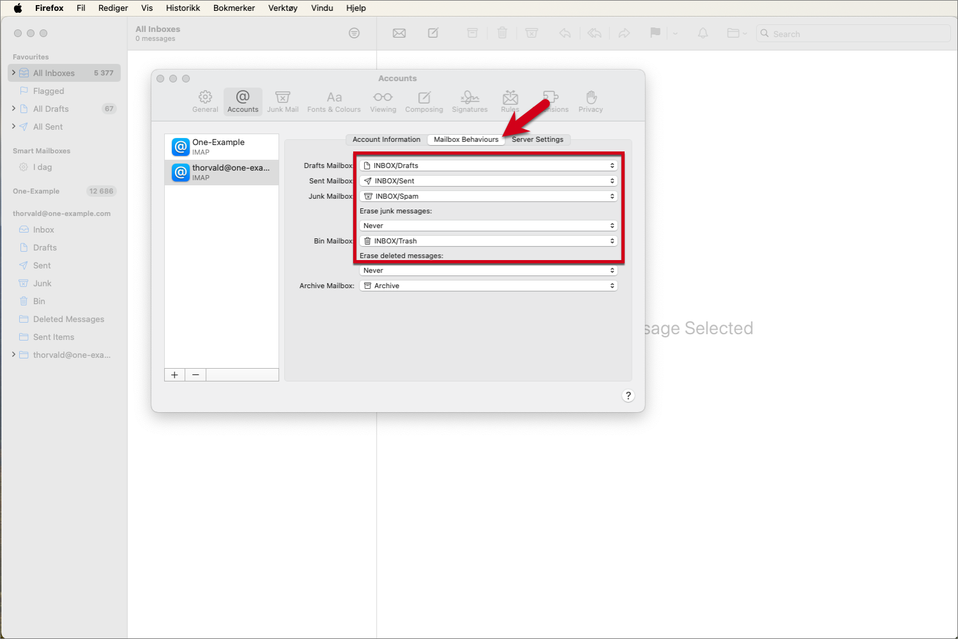Open the Fonts & Colours pane
Screen dimensions: 958x639
pos(333,101)
